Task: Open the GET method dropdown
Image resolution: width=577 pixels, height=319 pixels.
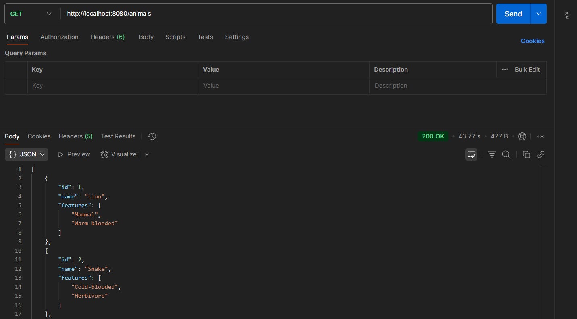Action: point(31,14)
